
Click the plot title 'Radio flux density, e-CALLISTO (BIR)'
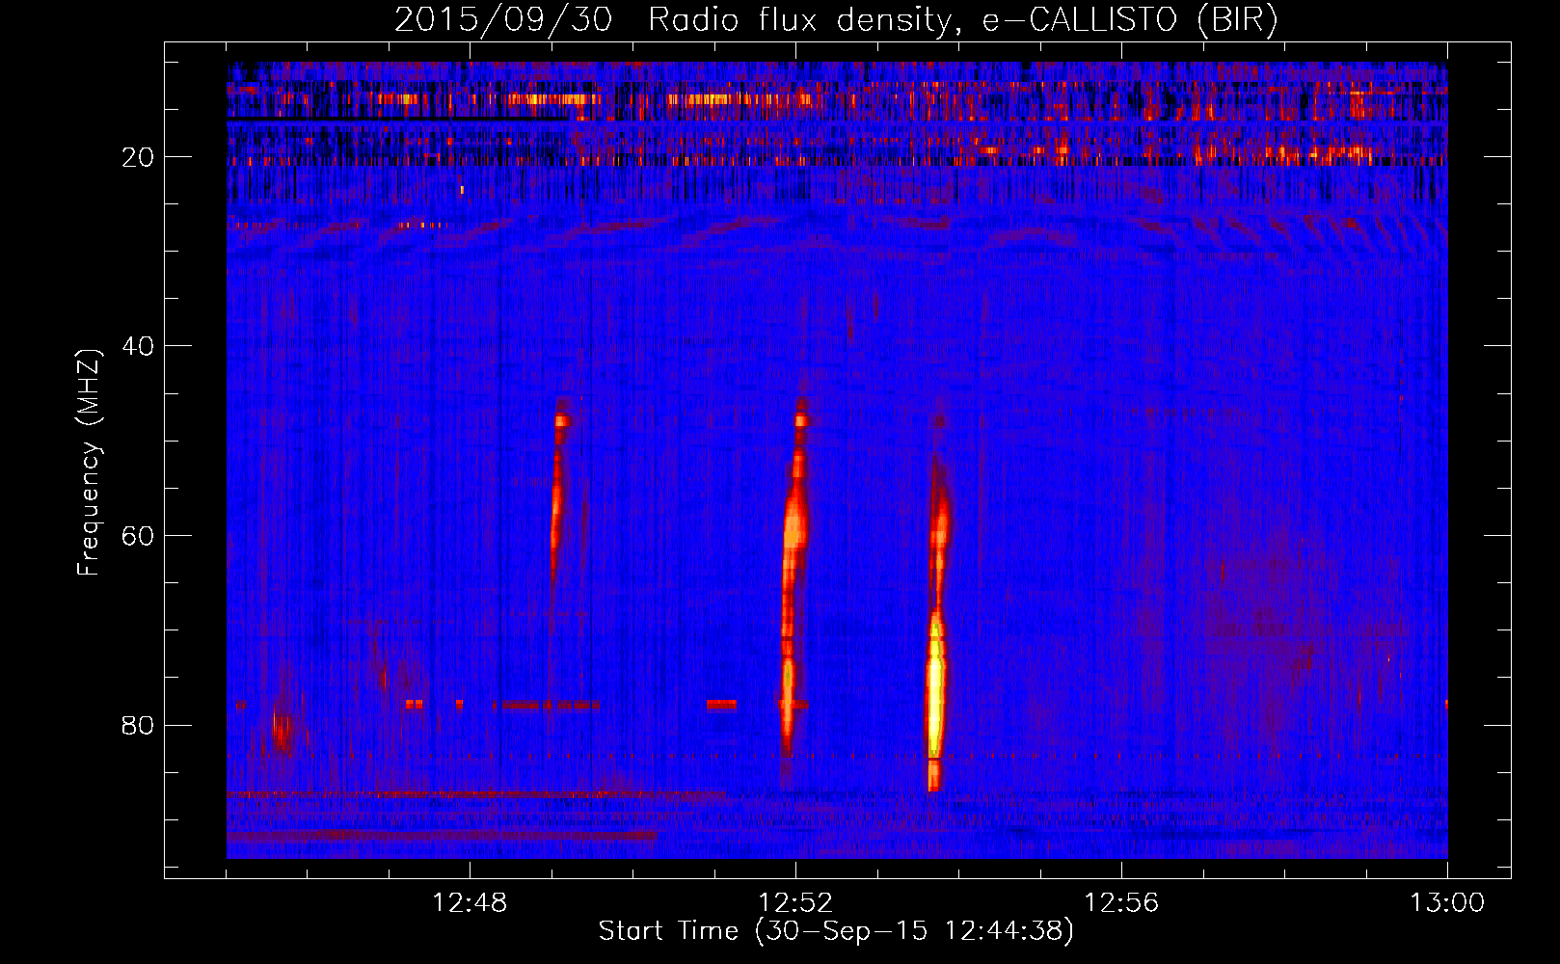click(963, 20)
